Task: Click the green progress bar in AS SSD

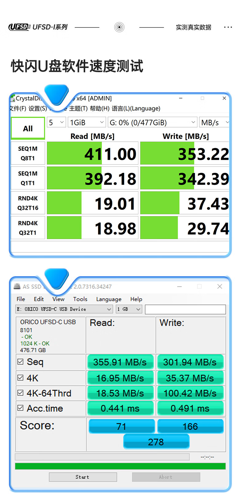Action: point(120,466)
